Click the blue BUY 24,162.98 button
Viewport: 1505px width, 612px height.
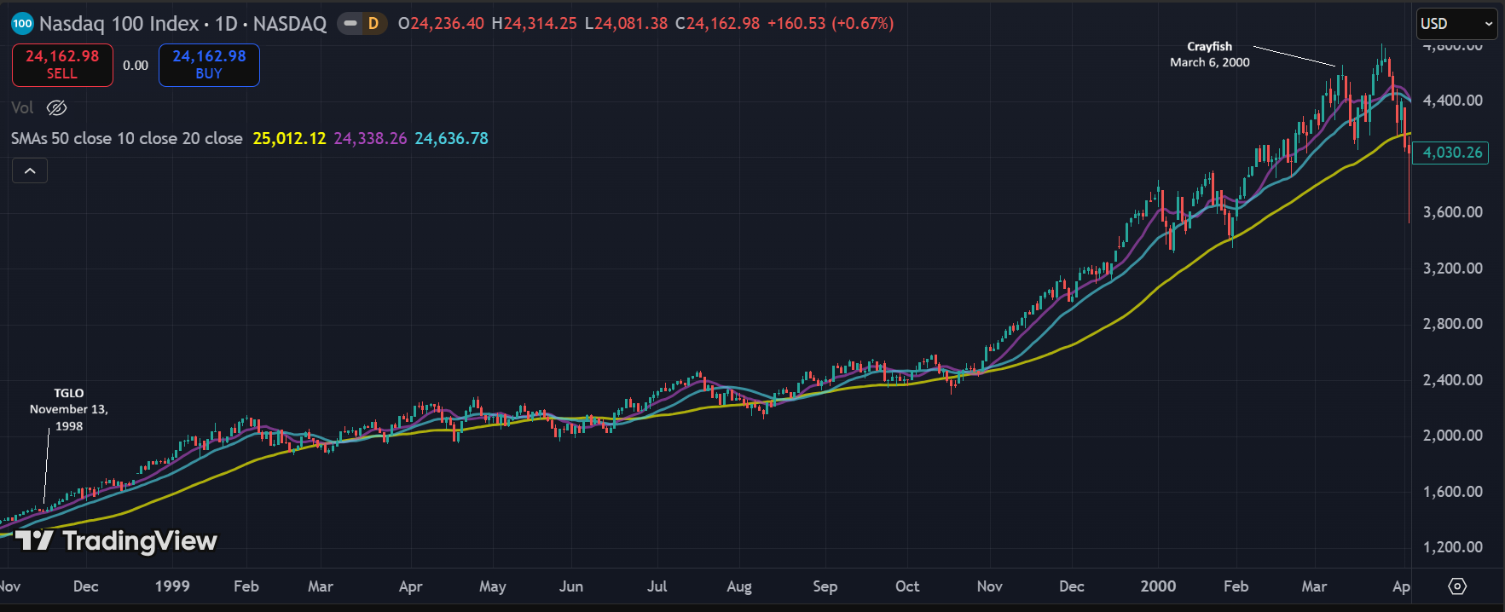point(209,65)
